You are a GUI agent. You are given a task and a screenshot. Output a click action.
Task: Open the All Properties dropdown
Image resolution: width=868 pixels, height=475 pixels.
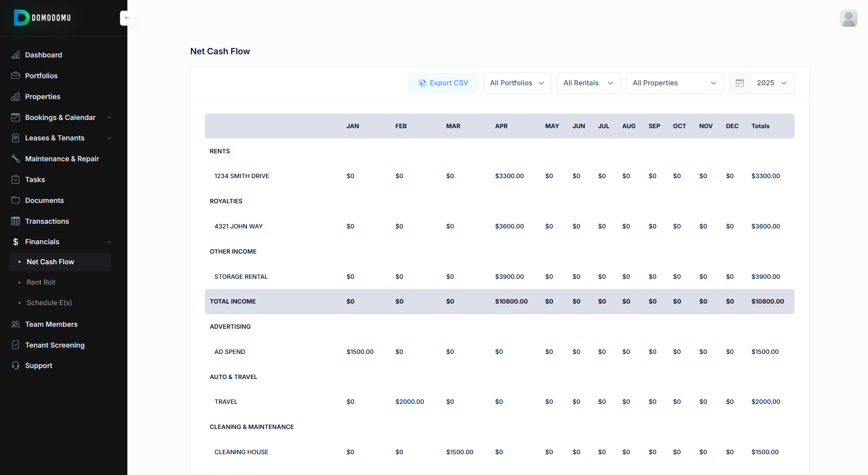pos(674,83)
